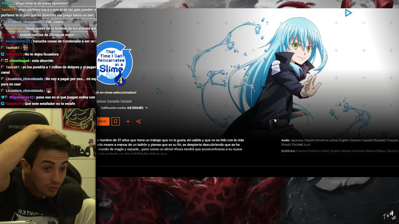This screenshot has width=399, height=224.
Task: Click 1solrak1 name beside 'yo los pondria' message
Action: tap(12, 67)
